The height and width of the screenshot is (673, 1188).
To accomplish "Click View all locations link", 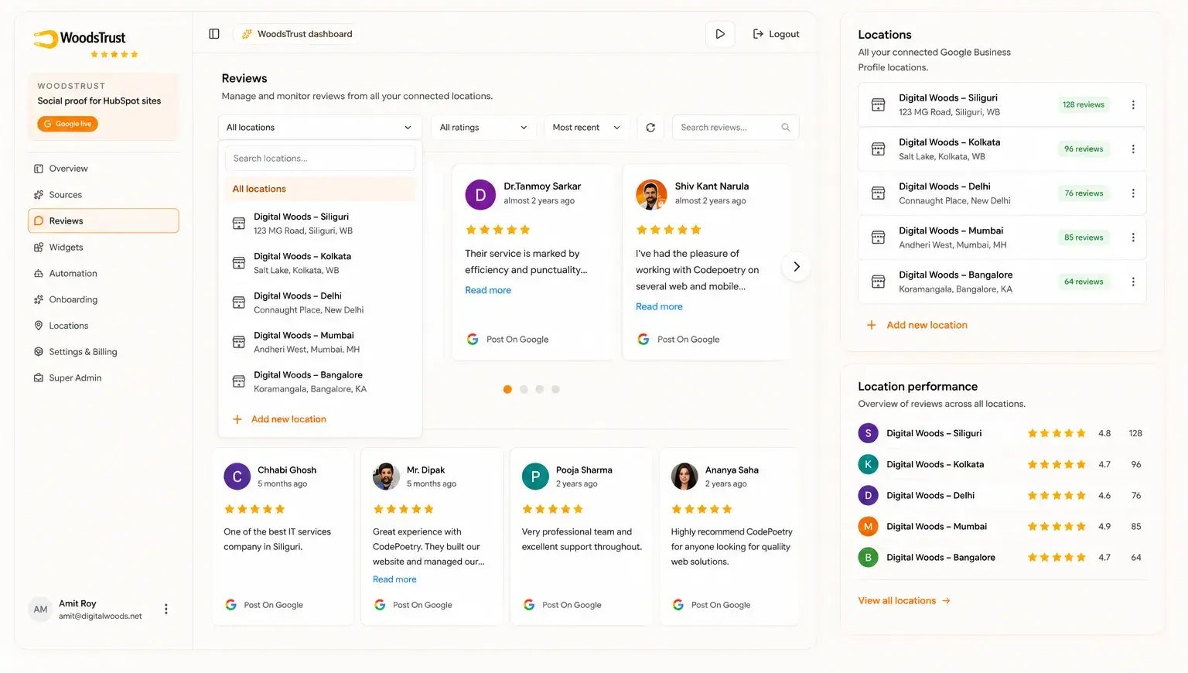I will tap(904, 601).
